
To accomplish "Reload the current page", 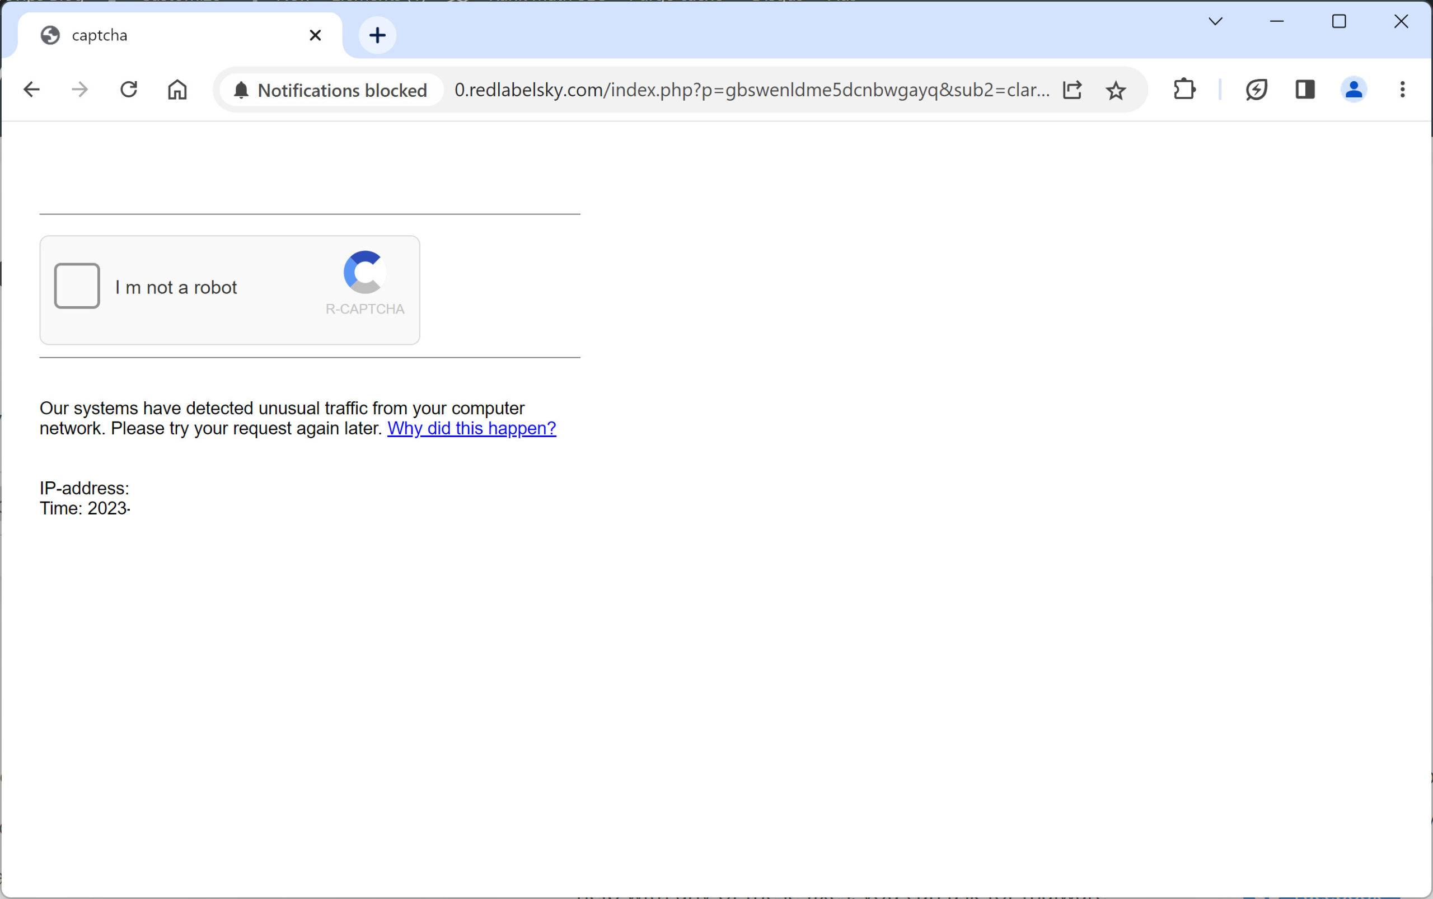I will tap(128, 90).
